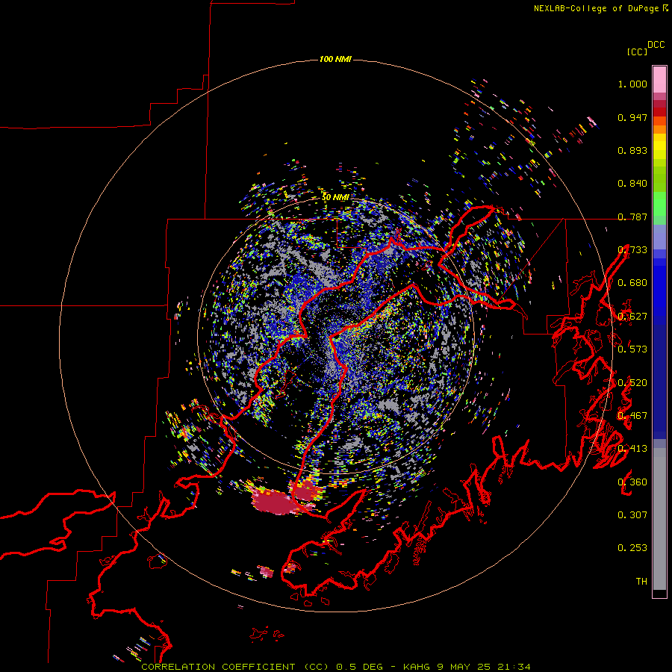Click the 0.680 color scale label
The image size is (672, 672).
(x=632, y=283)
